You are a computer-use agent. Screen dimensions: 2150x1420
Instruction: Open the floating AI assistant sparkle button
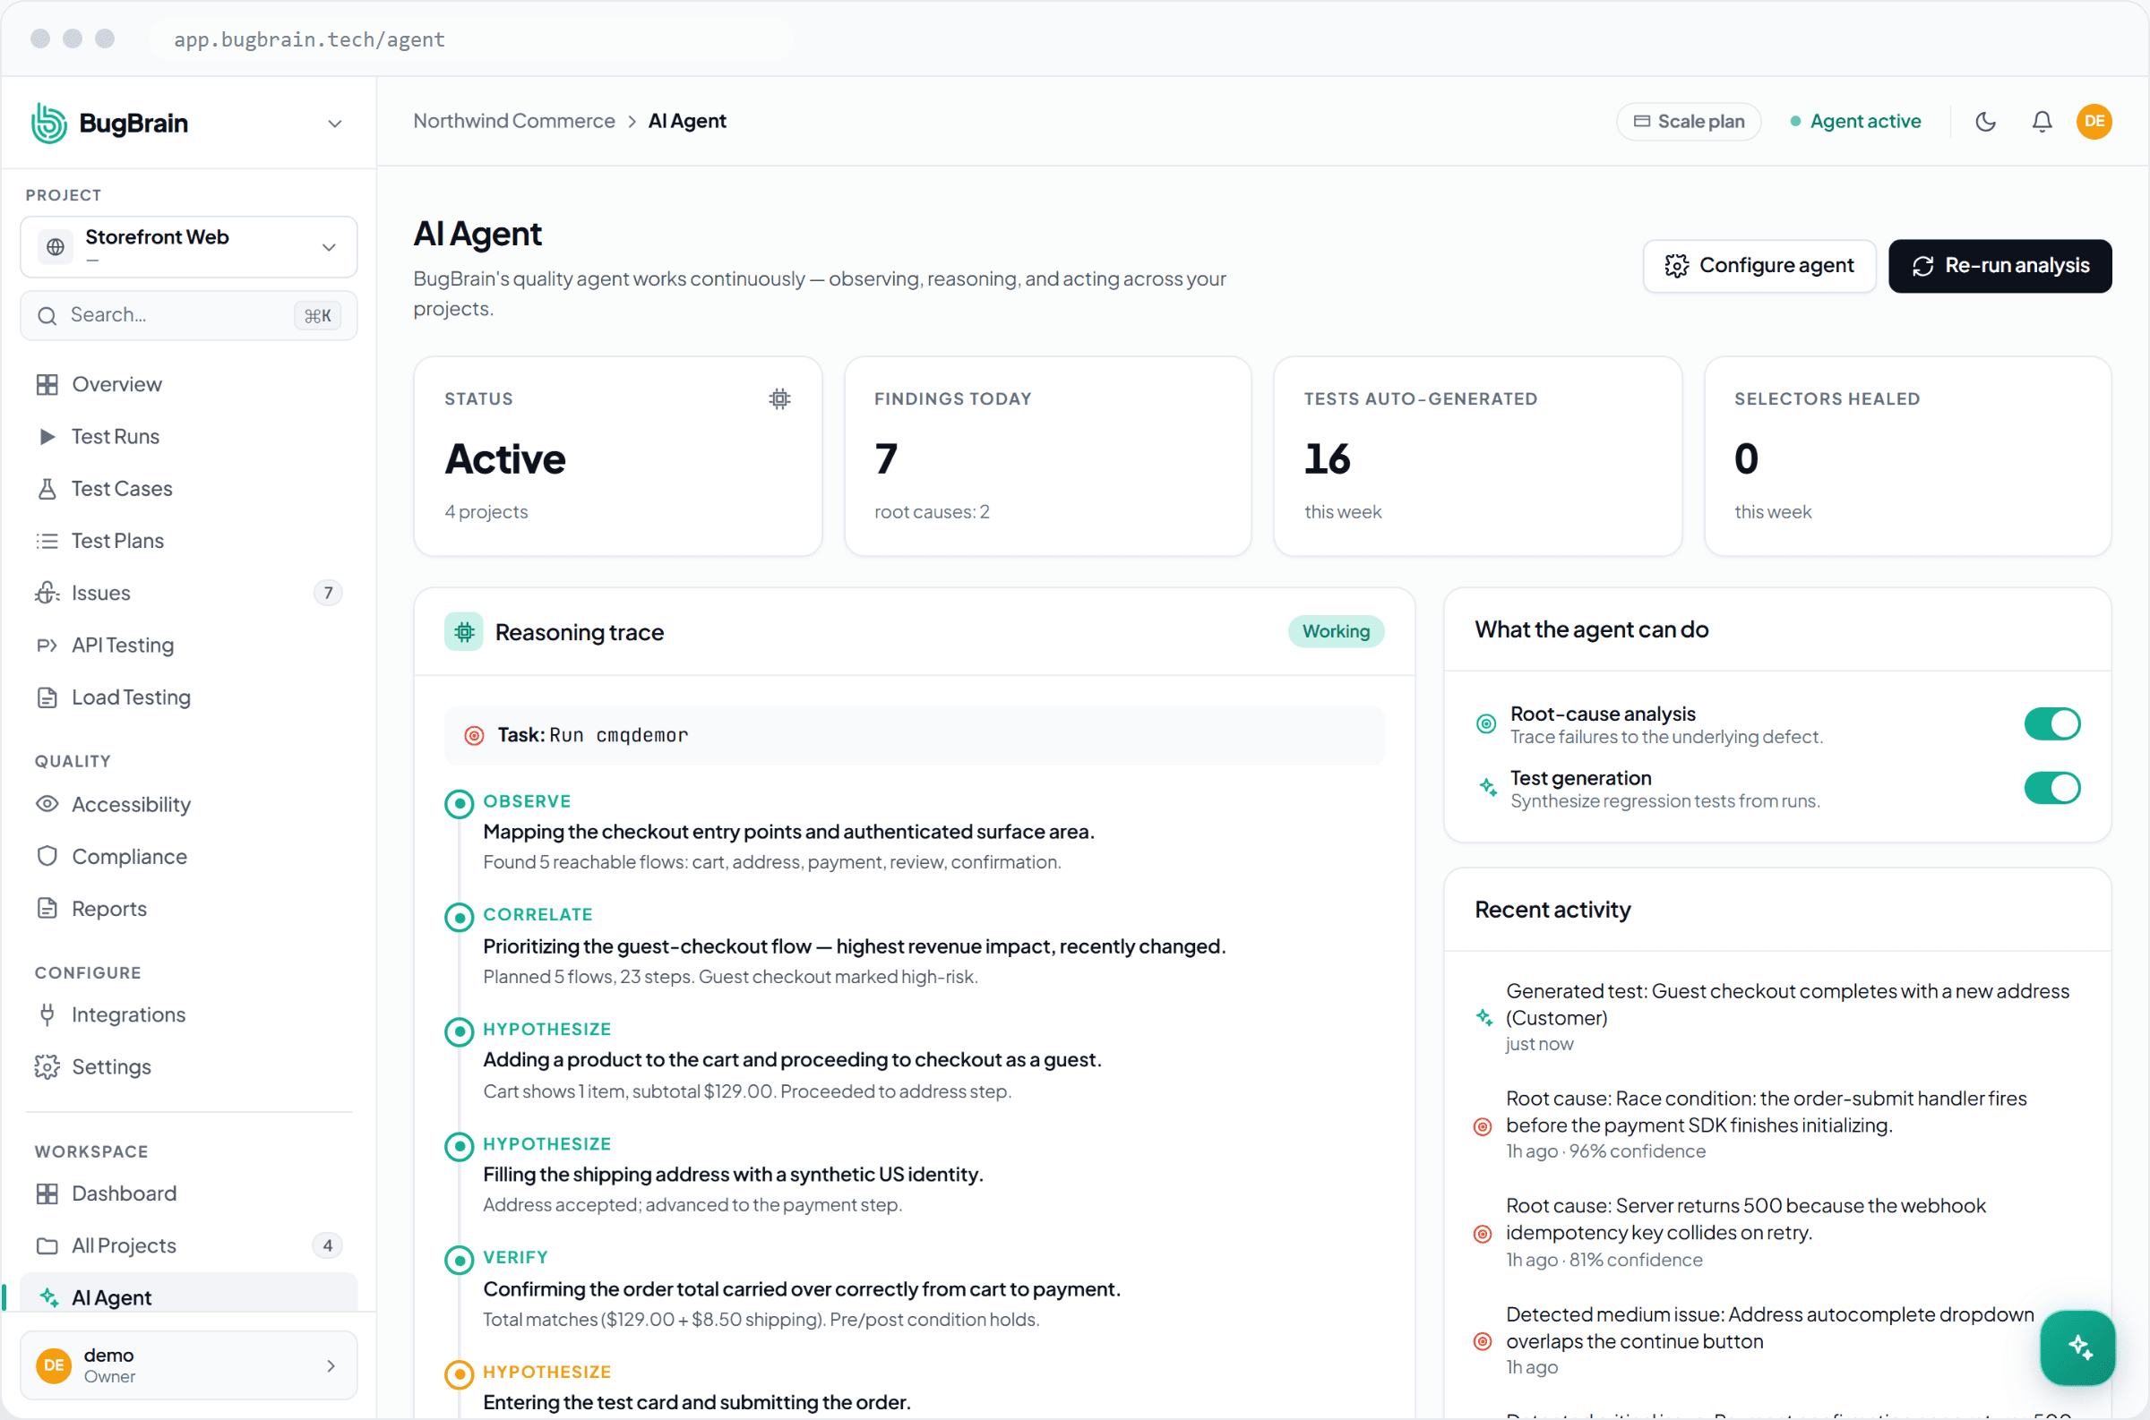tap(2077, 1347)
